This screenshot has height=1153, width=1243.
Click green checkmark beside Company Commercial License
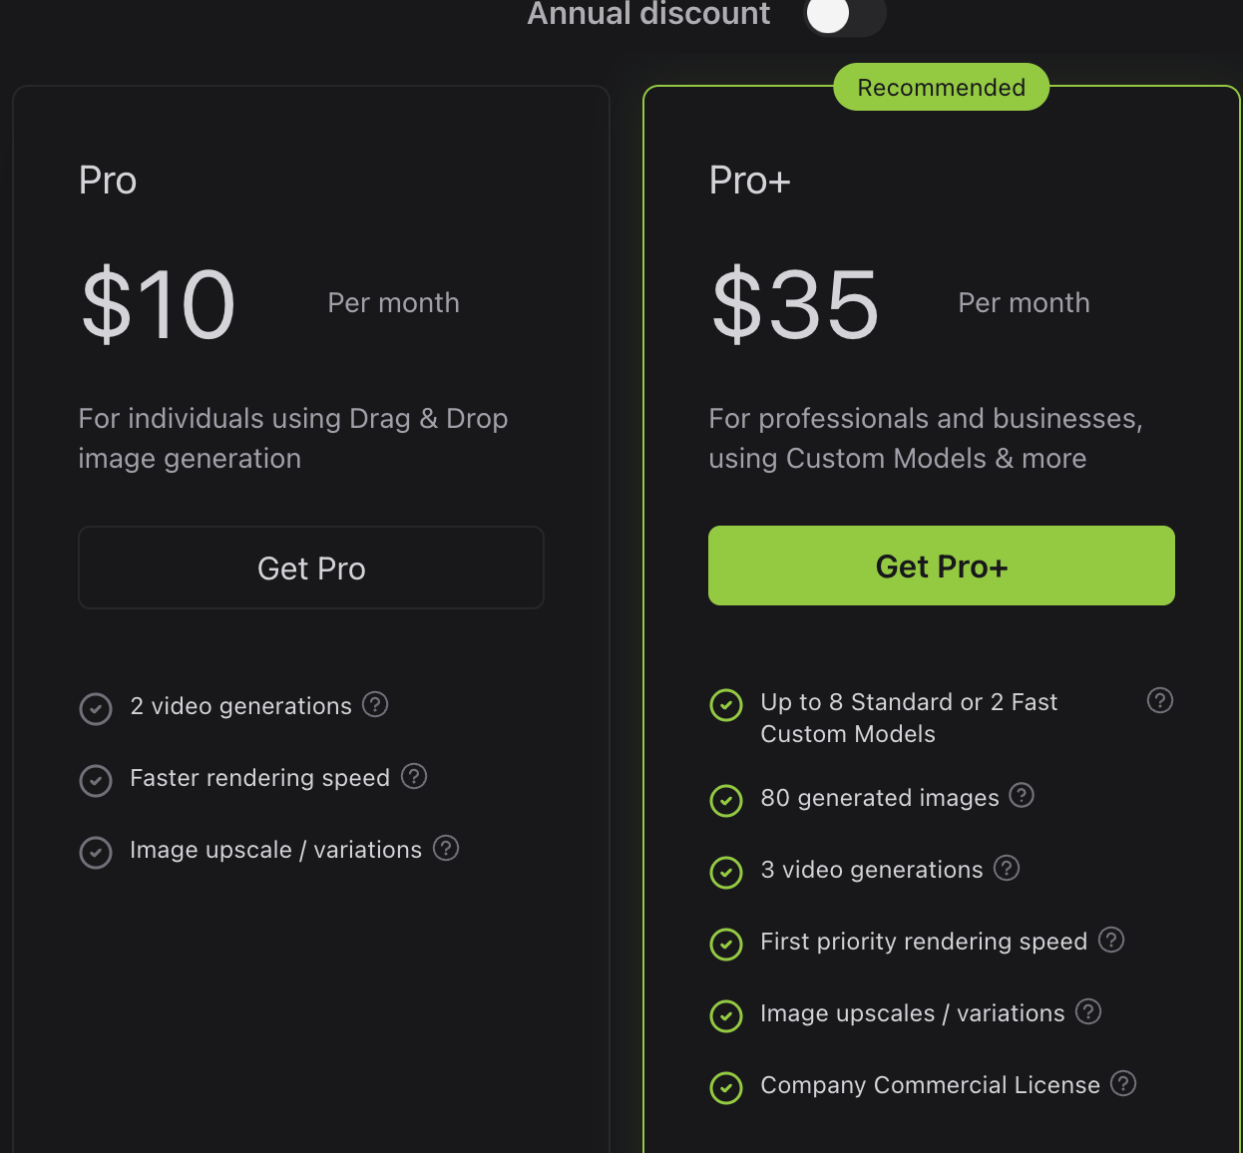(x=726, y=1087)
